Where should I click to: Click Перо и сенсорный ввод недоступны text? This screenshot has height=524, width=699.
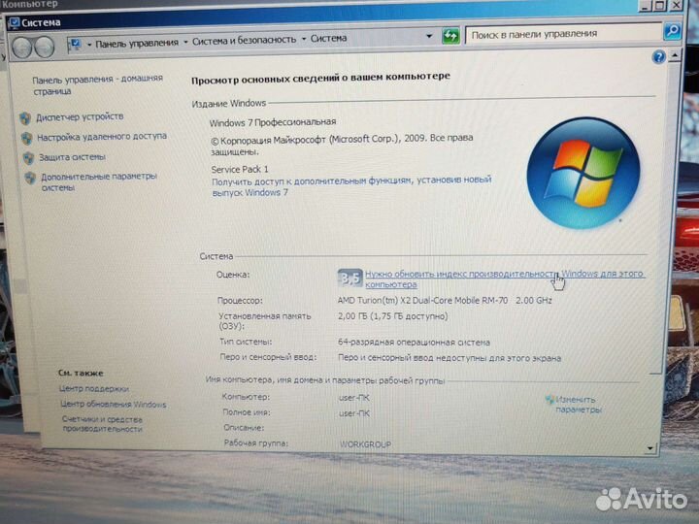click(449, 358)
